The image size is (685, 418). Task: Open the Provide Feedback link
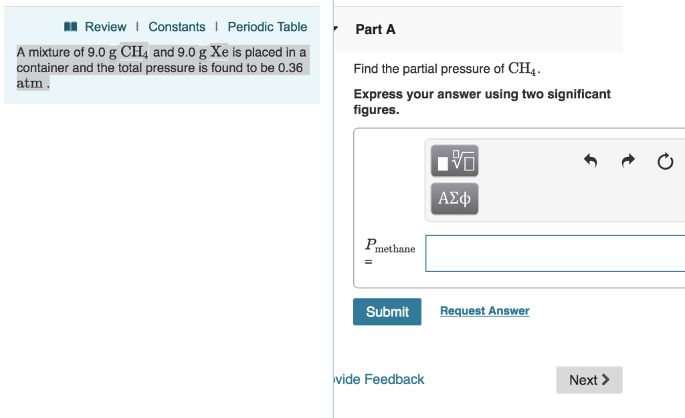pos(377,379)
